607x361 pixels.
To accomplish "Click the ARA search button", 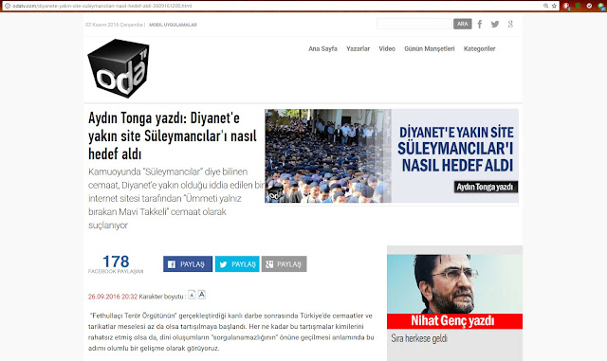I will click(463, 24).
